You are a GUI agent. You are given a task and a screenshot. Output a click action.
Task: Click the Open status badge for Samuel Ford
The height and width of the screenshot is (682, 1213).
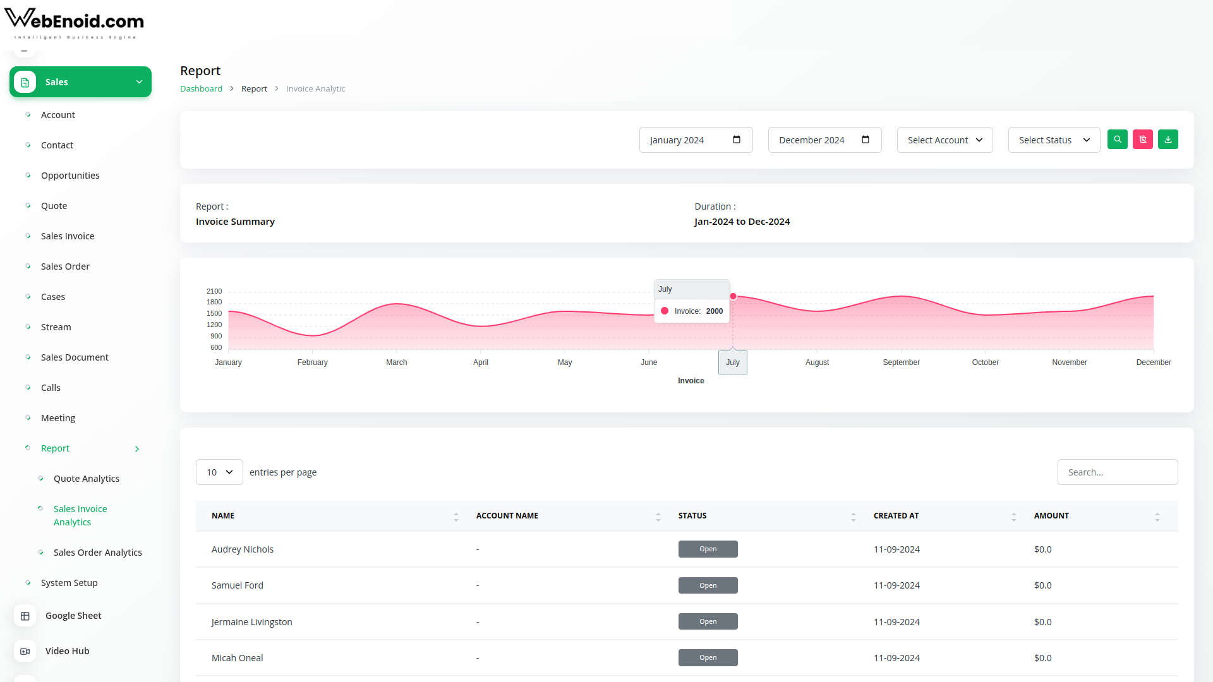pyautogui.click(x=708, y=586)
